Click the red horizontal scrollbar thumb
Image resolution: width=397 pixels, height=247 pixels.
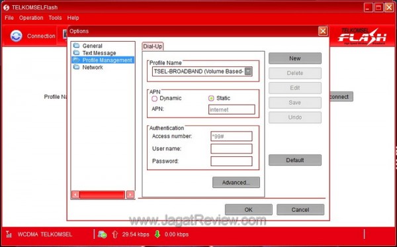102,195
